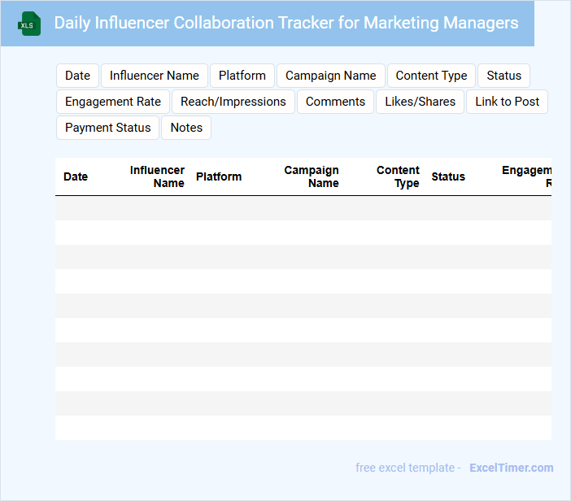Click the Campaign Name tag
The image size is (571, 501).
(330, 76)
